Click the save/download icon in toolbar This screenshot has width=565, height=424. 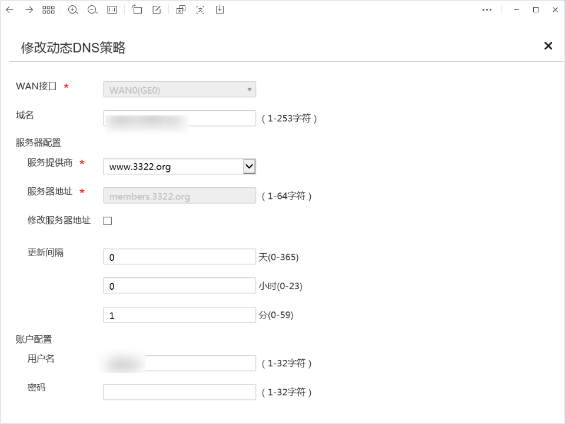click(220, 10)
